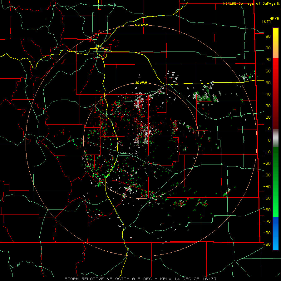The height and width of the screenshot is (281, 281).
Task: Click the NEXLAB-College of DuPage credit text
Action: [251, 3]
